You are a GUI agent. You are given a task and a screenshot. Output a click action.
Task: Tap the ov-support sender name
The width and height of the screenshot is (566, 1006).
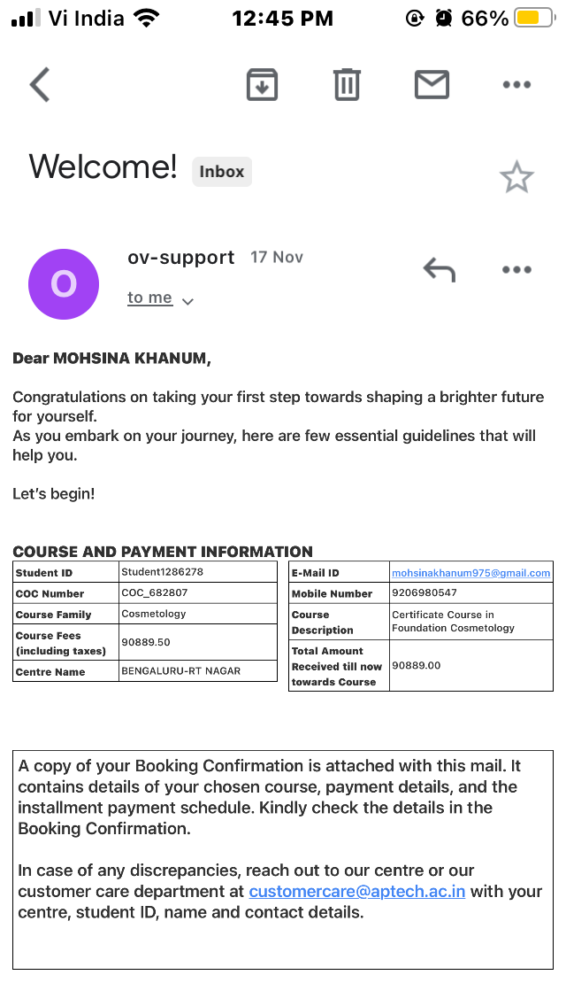[180, 258]
